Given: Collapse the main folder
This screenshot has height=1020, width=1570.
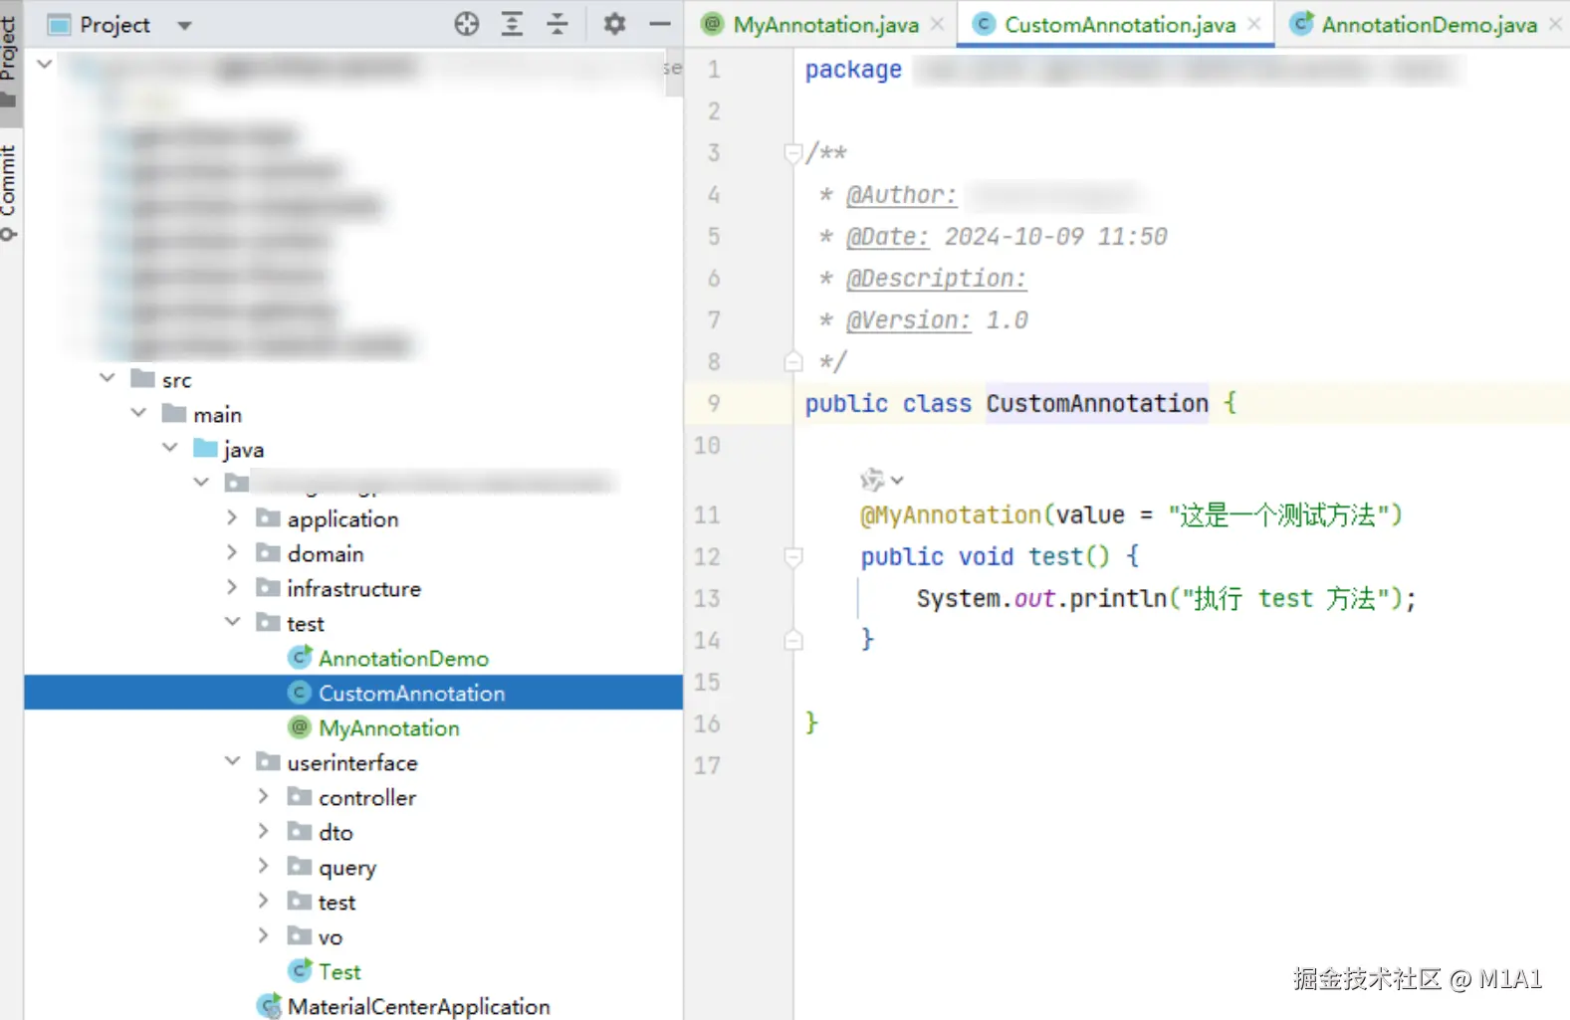Looking at the screenshot, I should click(139, 413).
